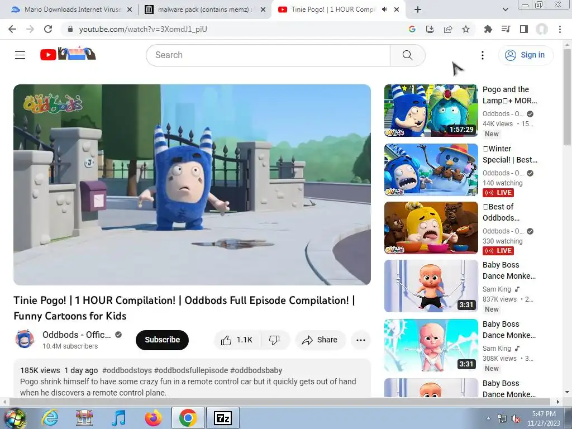This screenshot has height=429, width=572.
Task: Open the #oddbodsfullepisode hashtag
Action: tap(191, 371)
